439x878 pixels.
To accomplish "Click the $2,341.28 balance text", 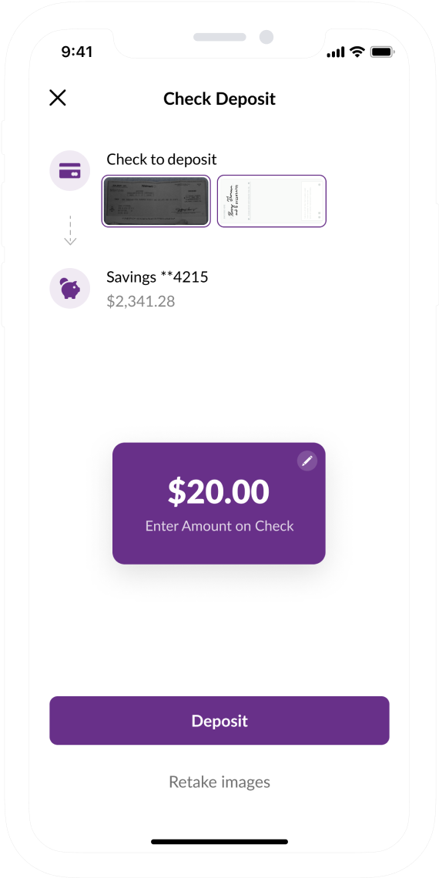I will click(x=140, y=302).
